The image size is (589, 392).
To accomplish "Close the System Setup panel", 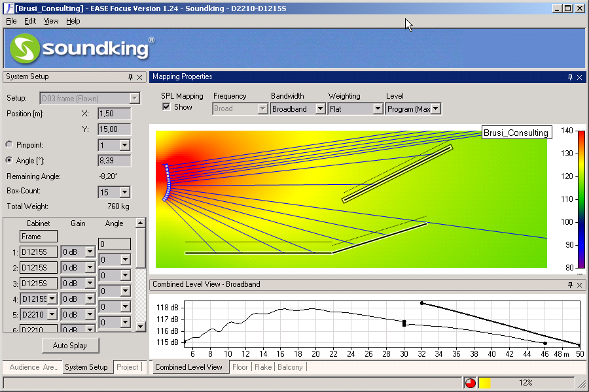I will [139, 77].
